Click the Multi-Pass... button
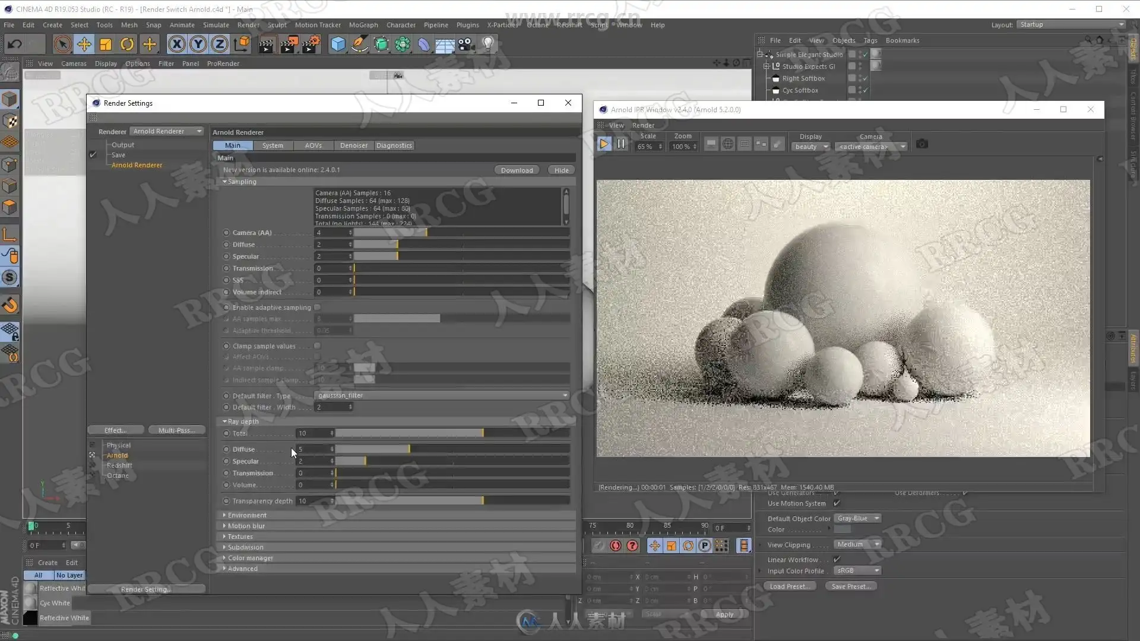The image size is (1140, 641). tap(176, 430)
